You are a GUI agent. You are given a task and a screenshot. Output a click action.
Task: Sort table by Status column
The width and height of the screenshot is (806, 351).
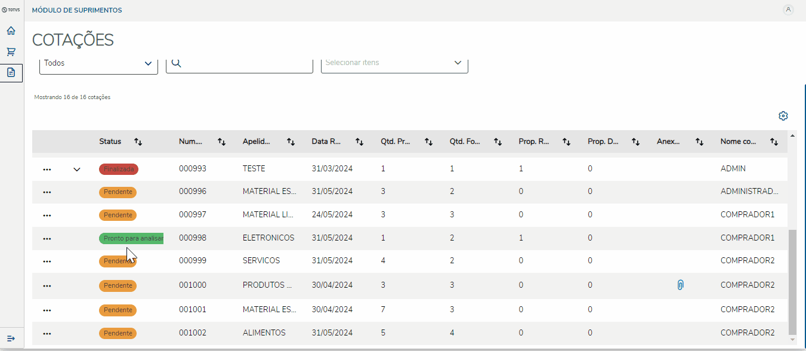tap(138, 142)
